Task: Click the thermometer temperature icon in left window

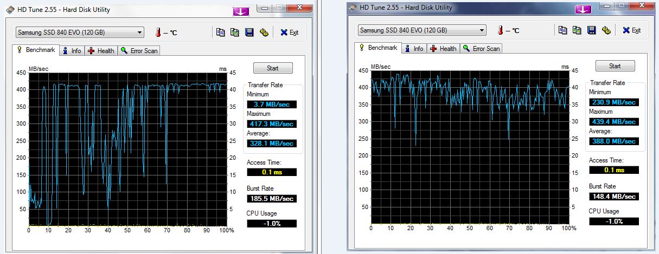Action: pyautogui.click(x=158, y=32)
